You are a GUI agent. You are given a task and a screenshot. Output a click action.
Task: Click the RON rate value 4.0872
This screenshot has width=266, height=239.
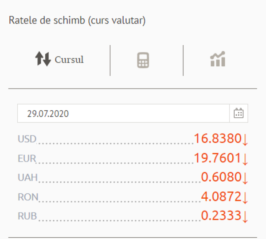tap(221, 197)
